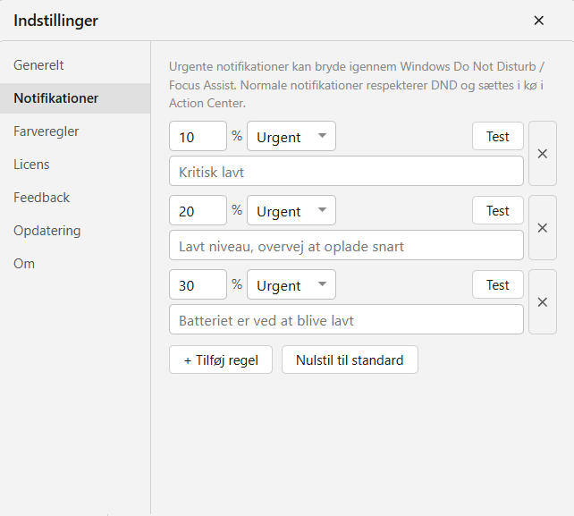Test the 20% notification rule
The width and height of the screenshot is (574, 516).
(498, 210)
